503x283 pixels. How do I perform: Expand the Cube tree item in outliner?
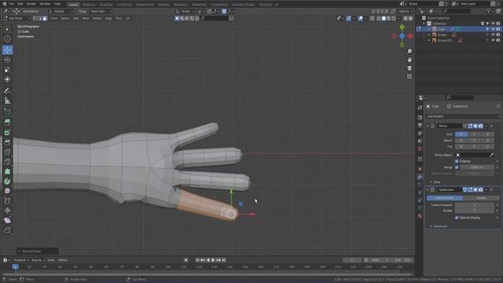point(429,29)
